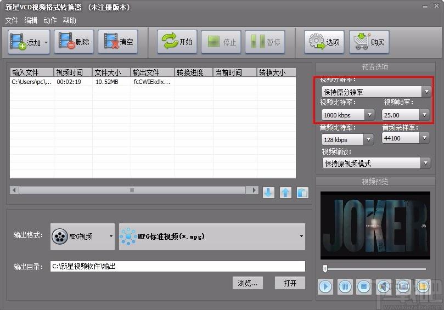Click the 当前时间 column header
This screenshot has width=444, height=310.
235,72
